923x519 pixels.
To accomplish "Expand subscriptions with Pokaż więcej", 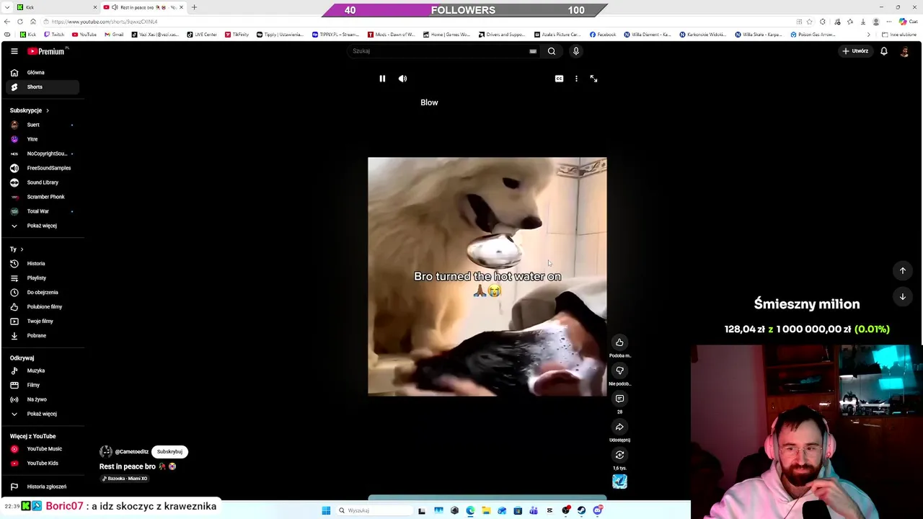I will click(43, 226).
